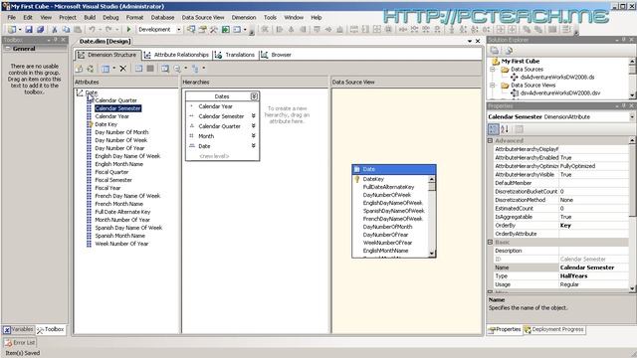This screenshot has width=637, height=358.
Task: Click Solution Explorer Properties icon
Action: (495, 51)
